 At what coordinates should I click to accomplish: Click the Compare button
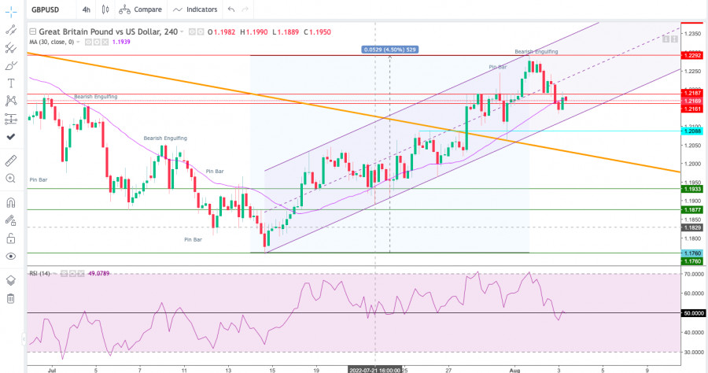tap(141, 9)
